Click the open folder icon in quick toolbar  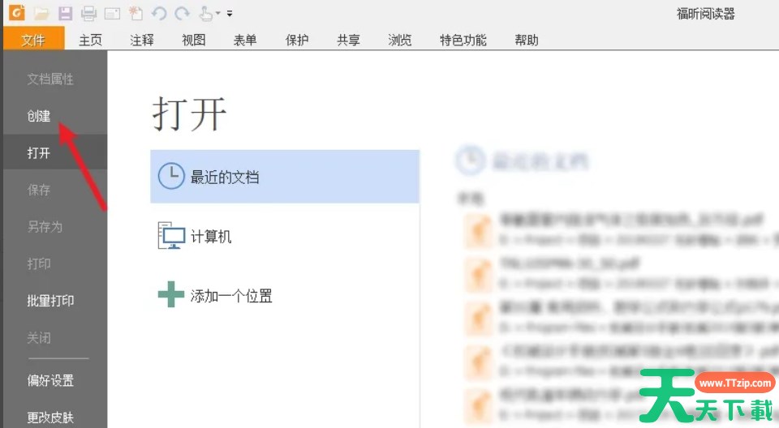click(x=41, y=14)
